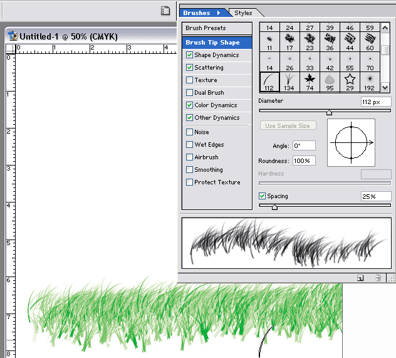Open the palette list icon in options bar
The width and height of the screenshot is (396, 358).
(x=165, y=11)
